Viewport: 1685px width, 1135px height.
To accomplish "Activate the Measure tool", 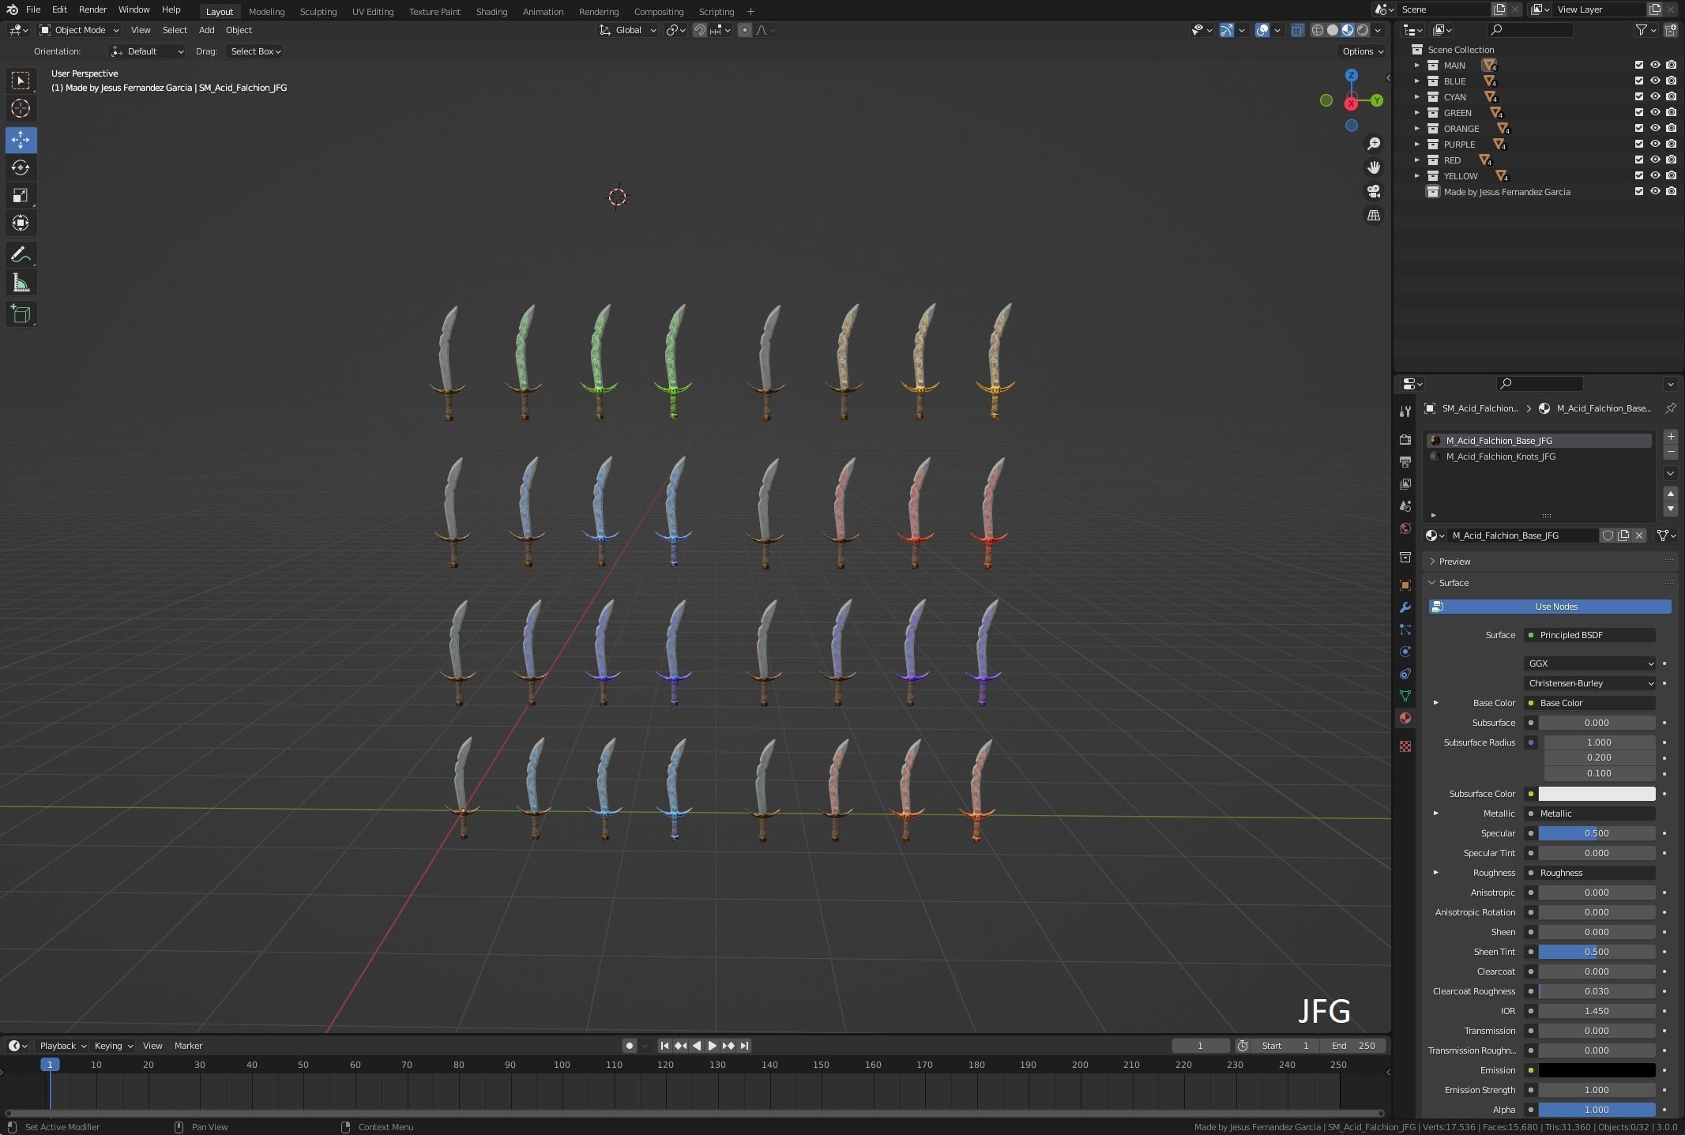I will 21,284.
